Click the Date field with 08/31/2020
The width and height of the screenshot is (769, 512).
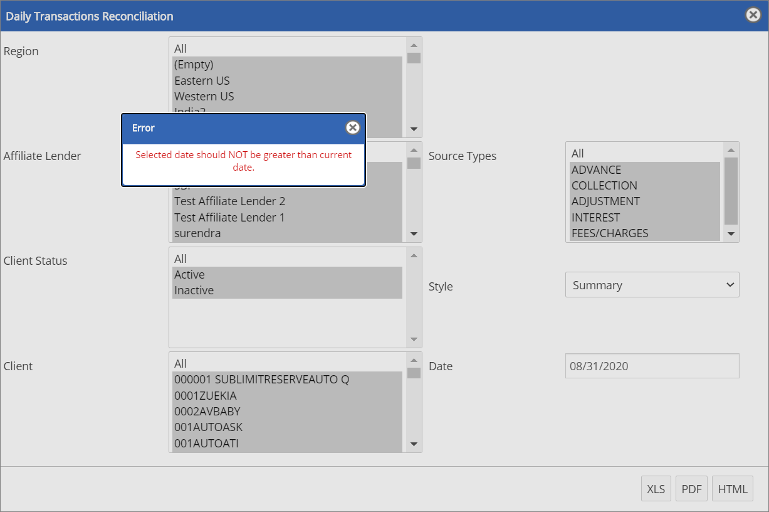652,366
